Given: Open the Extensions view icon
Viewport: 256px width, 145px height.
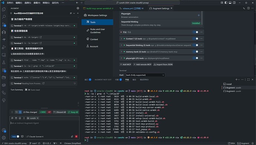Looking at the screenshot, I should pos(4,70).
